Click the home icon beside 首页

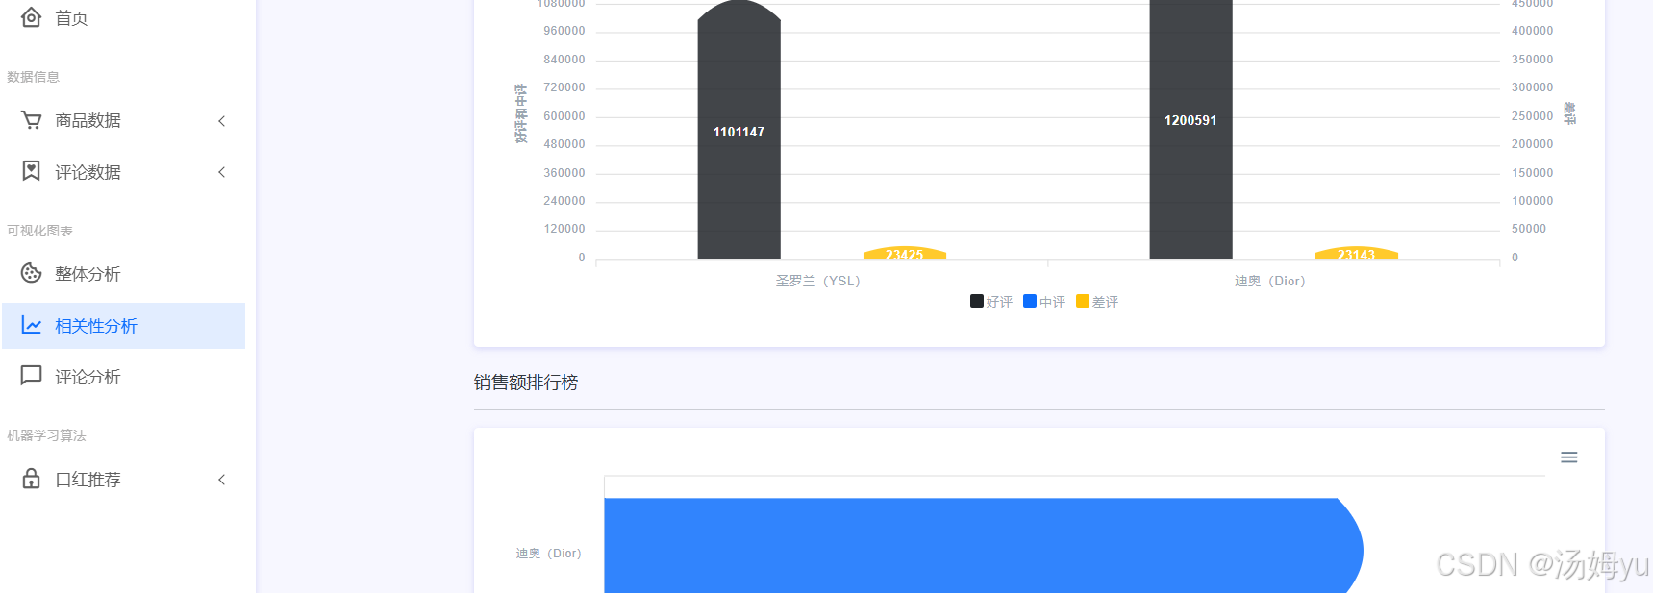[x=31, y=17]
